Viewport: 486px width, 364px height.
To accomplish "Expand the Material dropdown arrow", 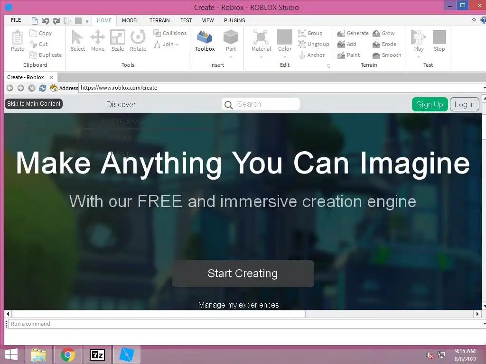I will click(x=261, y=57).
